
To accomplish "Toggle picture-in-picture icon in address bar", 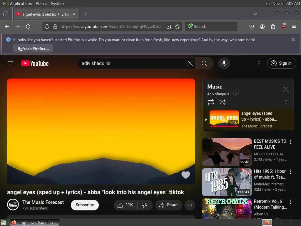I will [x=169, y=26].
